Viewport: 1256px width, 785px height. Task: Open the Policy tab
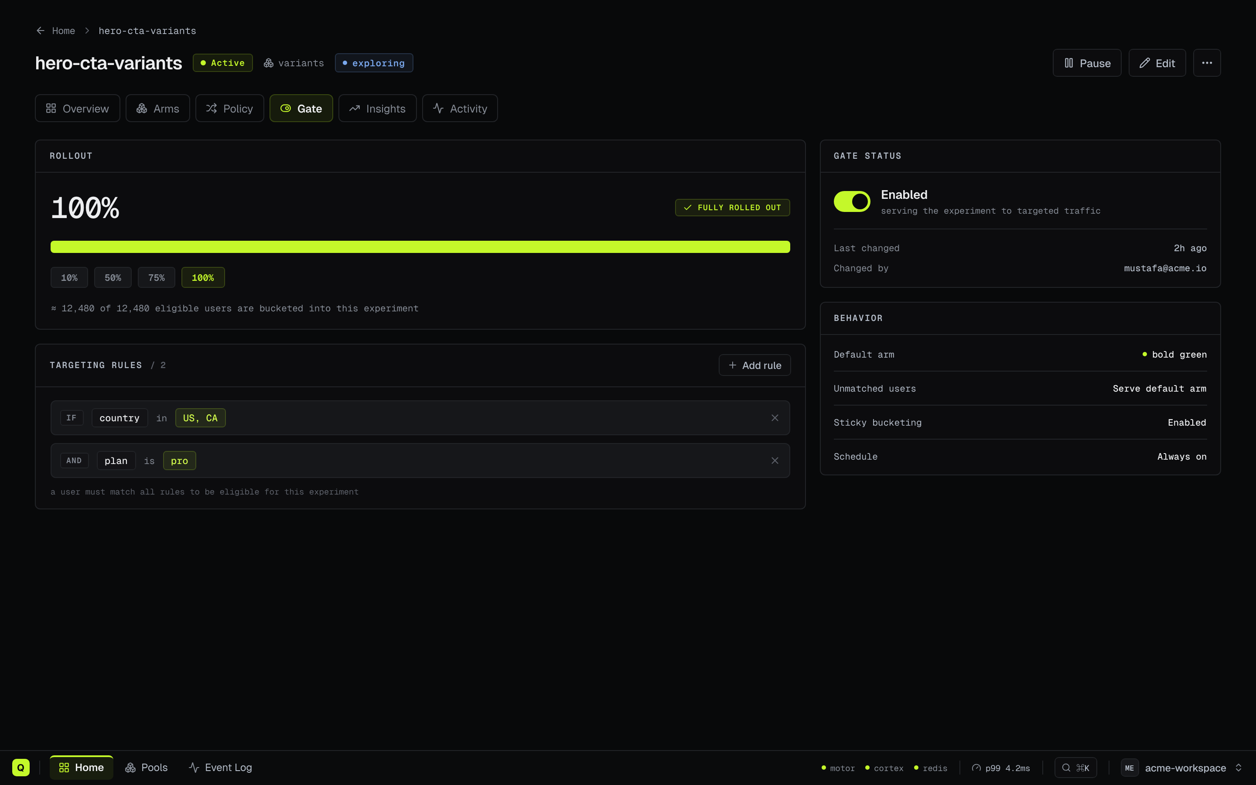[229, 108]
